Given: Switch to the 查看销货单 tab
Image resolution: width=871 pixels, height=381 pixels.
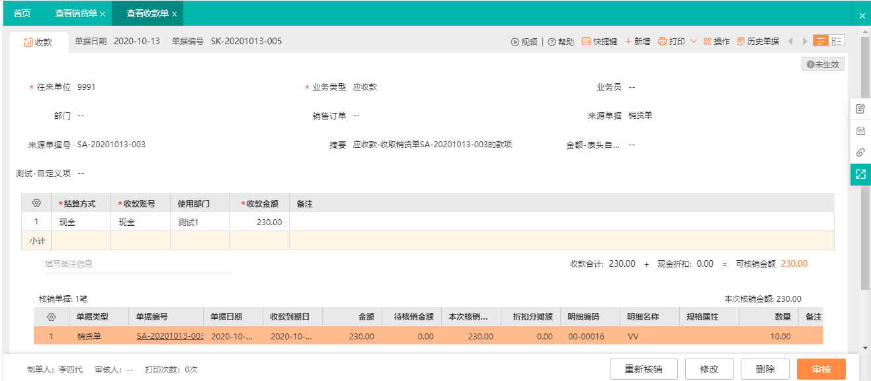Looking at the screenshot, I should click(x=76, y=13).
